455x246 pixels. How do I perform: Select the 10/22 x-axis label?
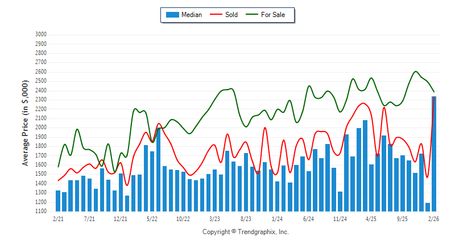(x=183, y=218)
